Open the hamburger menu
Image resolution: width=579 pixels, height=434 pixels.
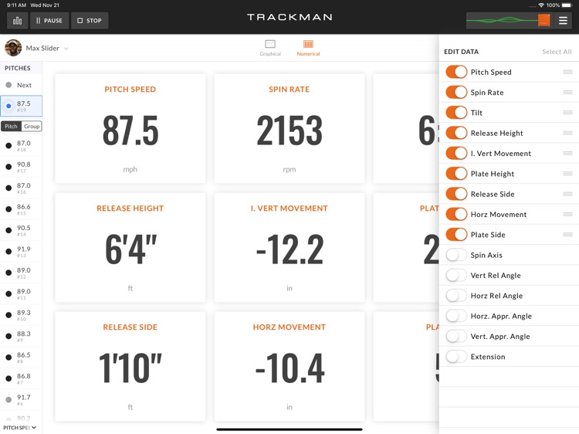(563, 21)
